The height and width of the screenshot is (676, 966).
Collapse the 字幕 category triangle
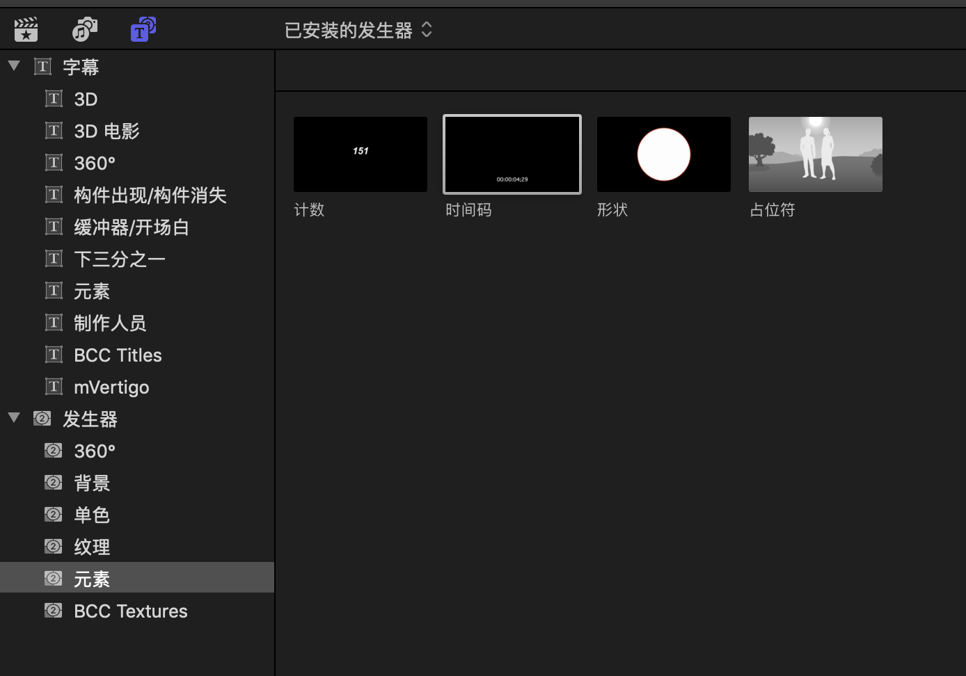click(x=14, y=66)
